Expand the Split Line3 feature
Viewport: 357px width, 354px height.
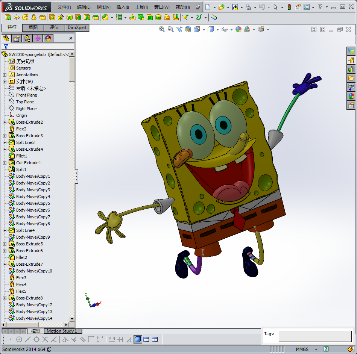pyautogui.click(x=5, y=142)
